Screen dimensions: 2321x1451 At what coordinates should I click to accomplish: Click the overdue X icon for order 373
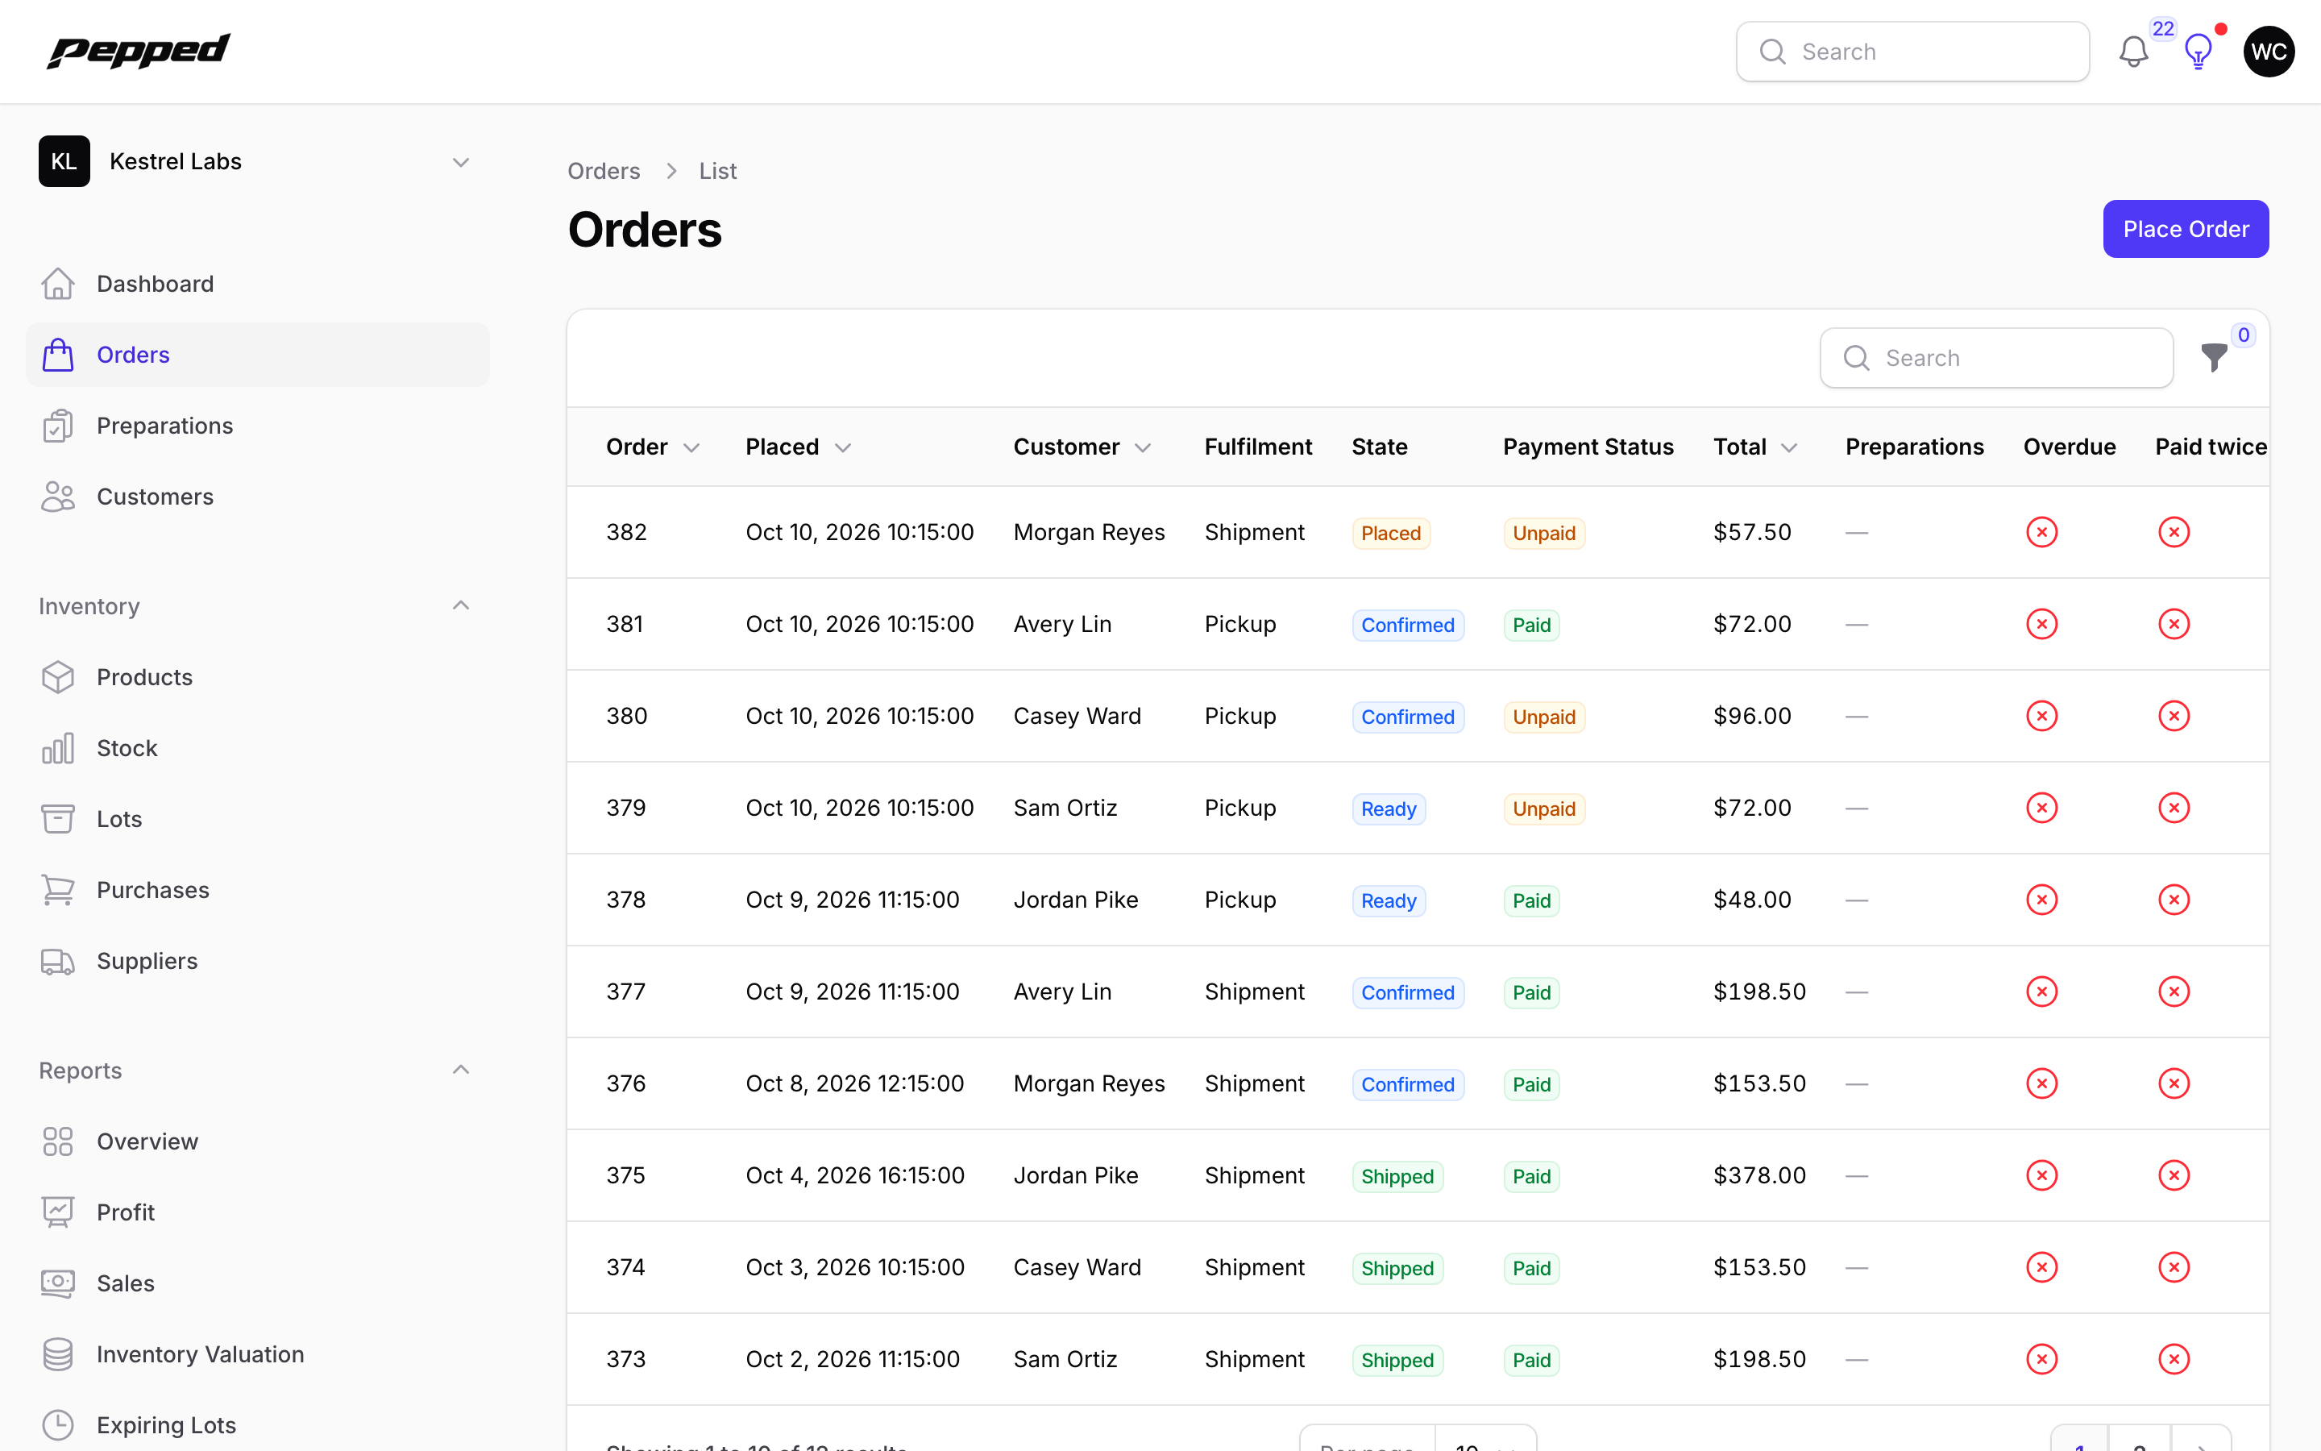pos(2042,1359)
